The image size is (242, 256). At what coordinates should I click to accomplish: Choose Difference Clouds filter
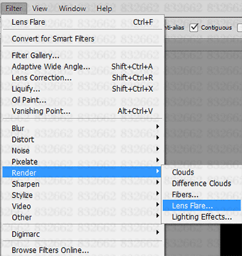pyautogui.click(x=202, y=183)
